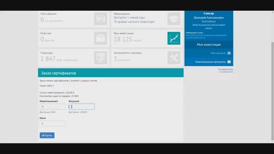Viewport: 274px width, 154px height.
Task: Click the Слюсар profile name
Action: (x=208, y=13)
